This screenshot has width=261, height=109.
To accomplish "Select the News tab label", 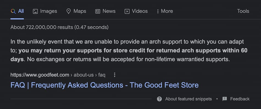I will coord(109,11).
